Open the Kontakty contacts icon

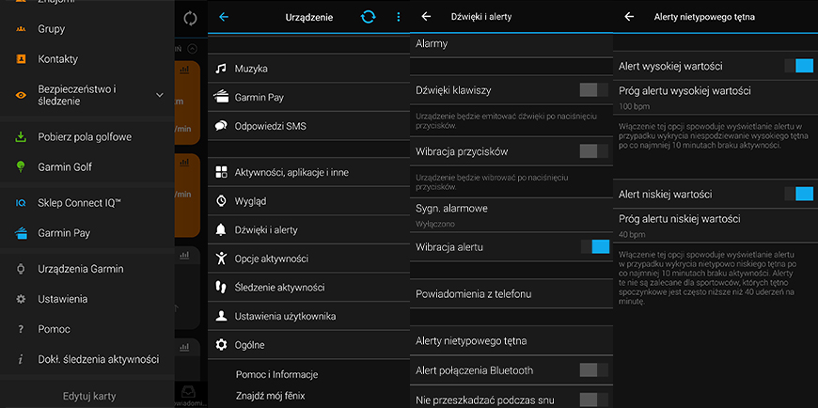(21, 59)
